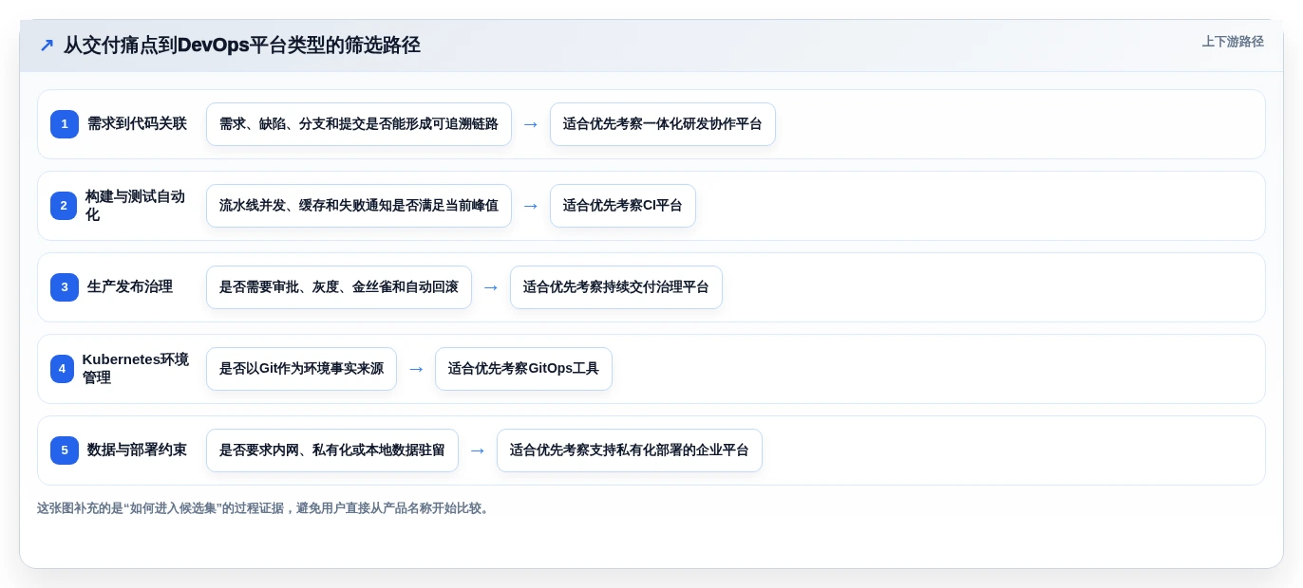Click the result 适合优先考察CI平台
Screen dimensions: 1303x588
623,206
